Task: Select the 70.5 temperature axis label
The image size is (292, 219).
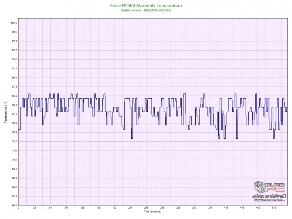Action: pyautogui.click(x=14, y=160)
